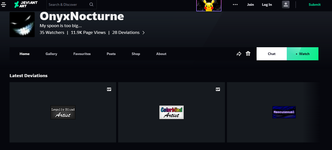Open the 28 Deviations link

(x=126, y=32)
